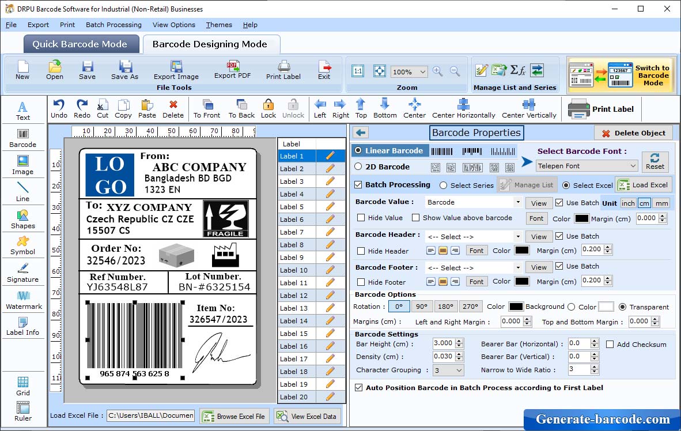
Task: Enable the Hide Value checkbox
Action: pos(361,218)
